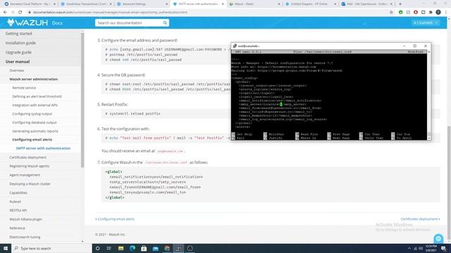Reload the page with the refresh icon
Viewport: 451px width, 253px height.
[20, 13]
